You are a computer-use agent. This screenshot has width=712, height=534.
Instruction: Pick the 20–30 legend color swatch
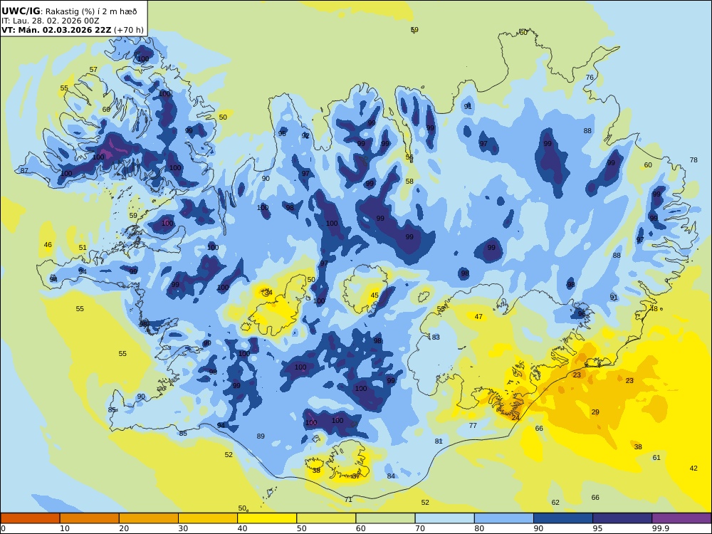click(149, 518)
